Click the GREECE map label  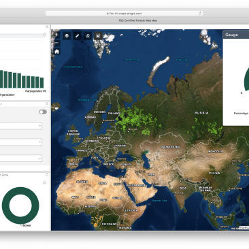(x=108, y=164)
